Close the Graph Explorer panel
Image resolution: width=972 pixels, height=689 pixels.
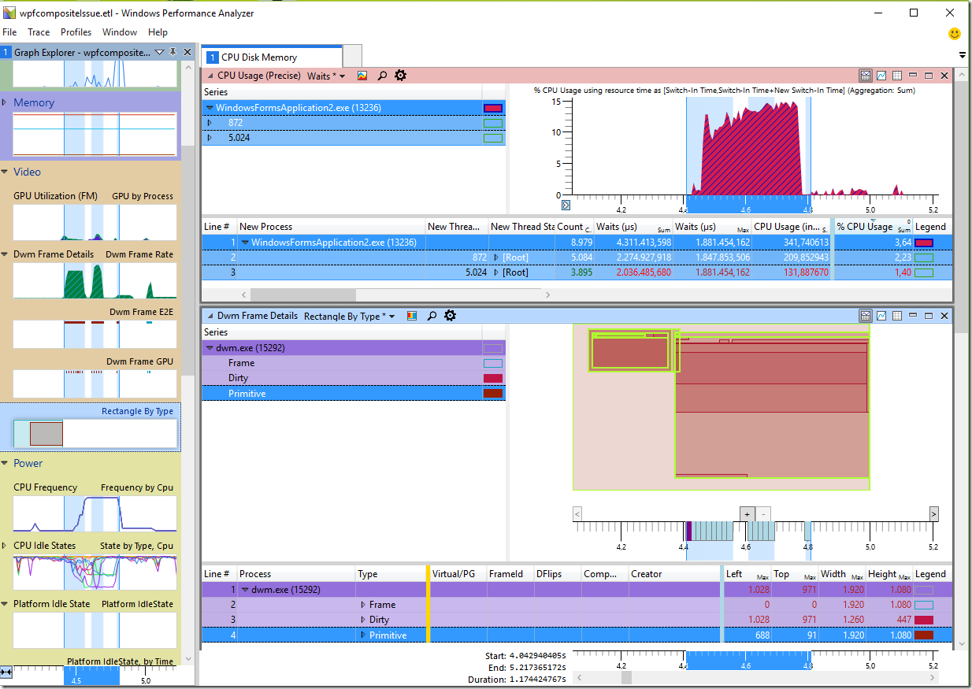tap(187, 52)
